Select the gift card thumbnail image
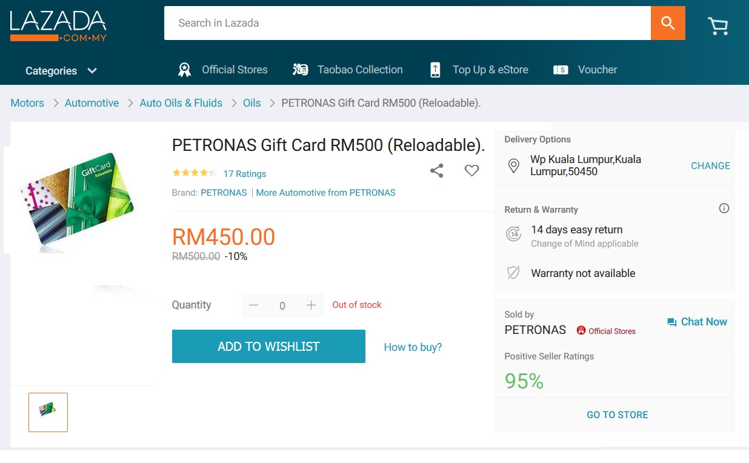 pos(48,412)
